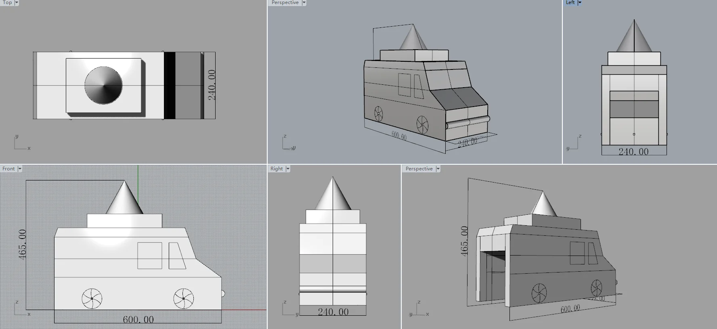Screen dimensions: 717x329
Task: Select the cone in Front viewport
Action: pos(124,198)
